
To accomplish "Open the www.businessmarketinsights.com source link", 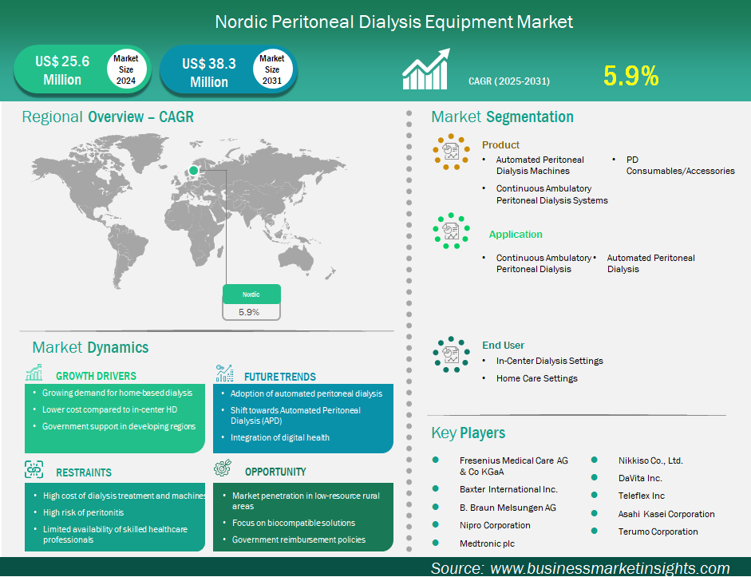I will click(x=610, y=568).
